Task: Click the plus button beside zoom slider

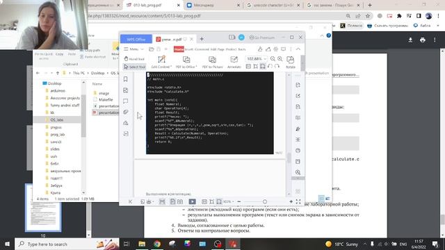Action: tap(291, 201)
